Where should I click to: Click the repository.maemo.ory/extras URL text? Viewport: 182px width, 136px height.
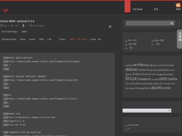(32, 117)
